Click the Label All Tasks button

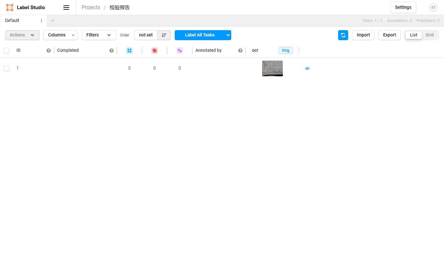coord(200,35)
